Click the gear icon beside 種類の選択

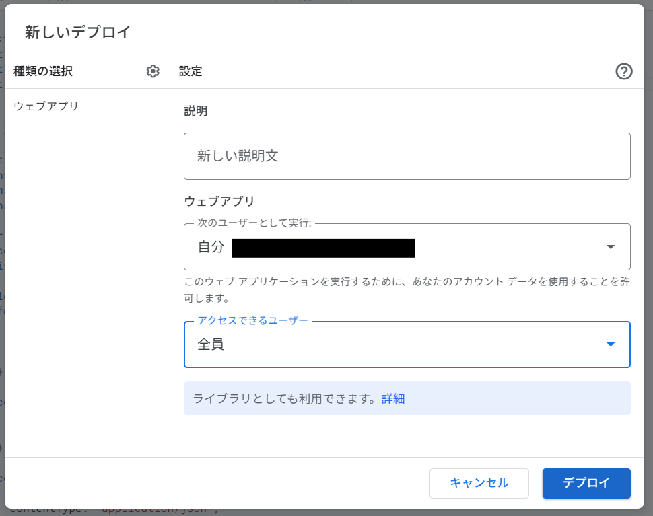tap(153, 71)
